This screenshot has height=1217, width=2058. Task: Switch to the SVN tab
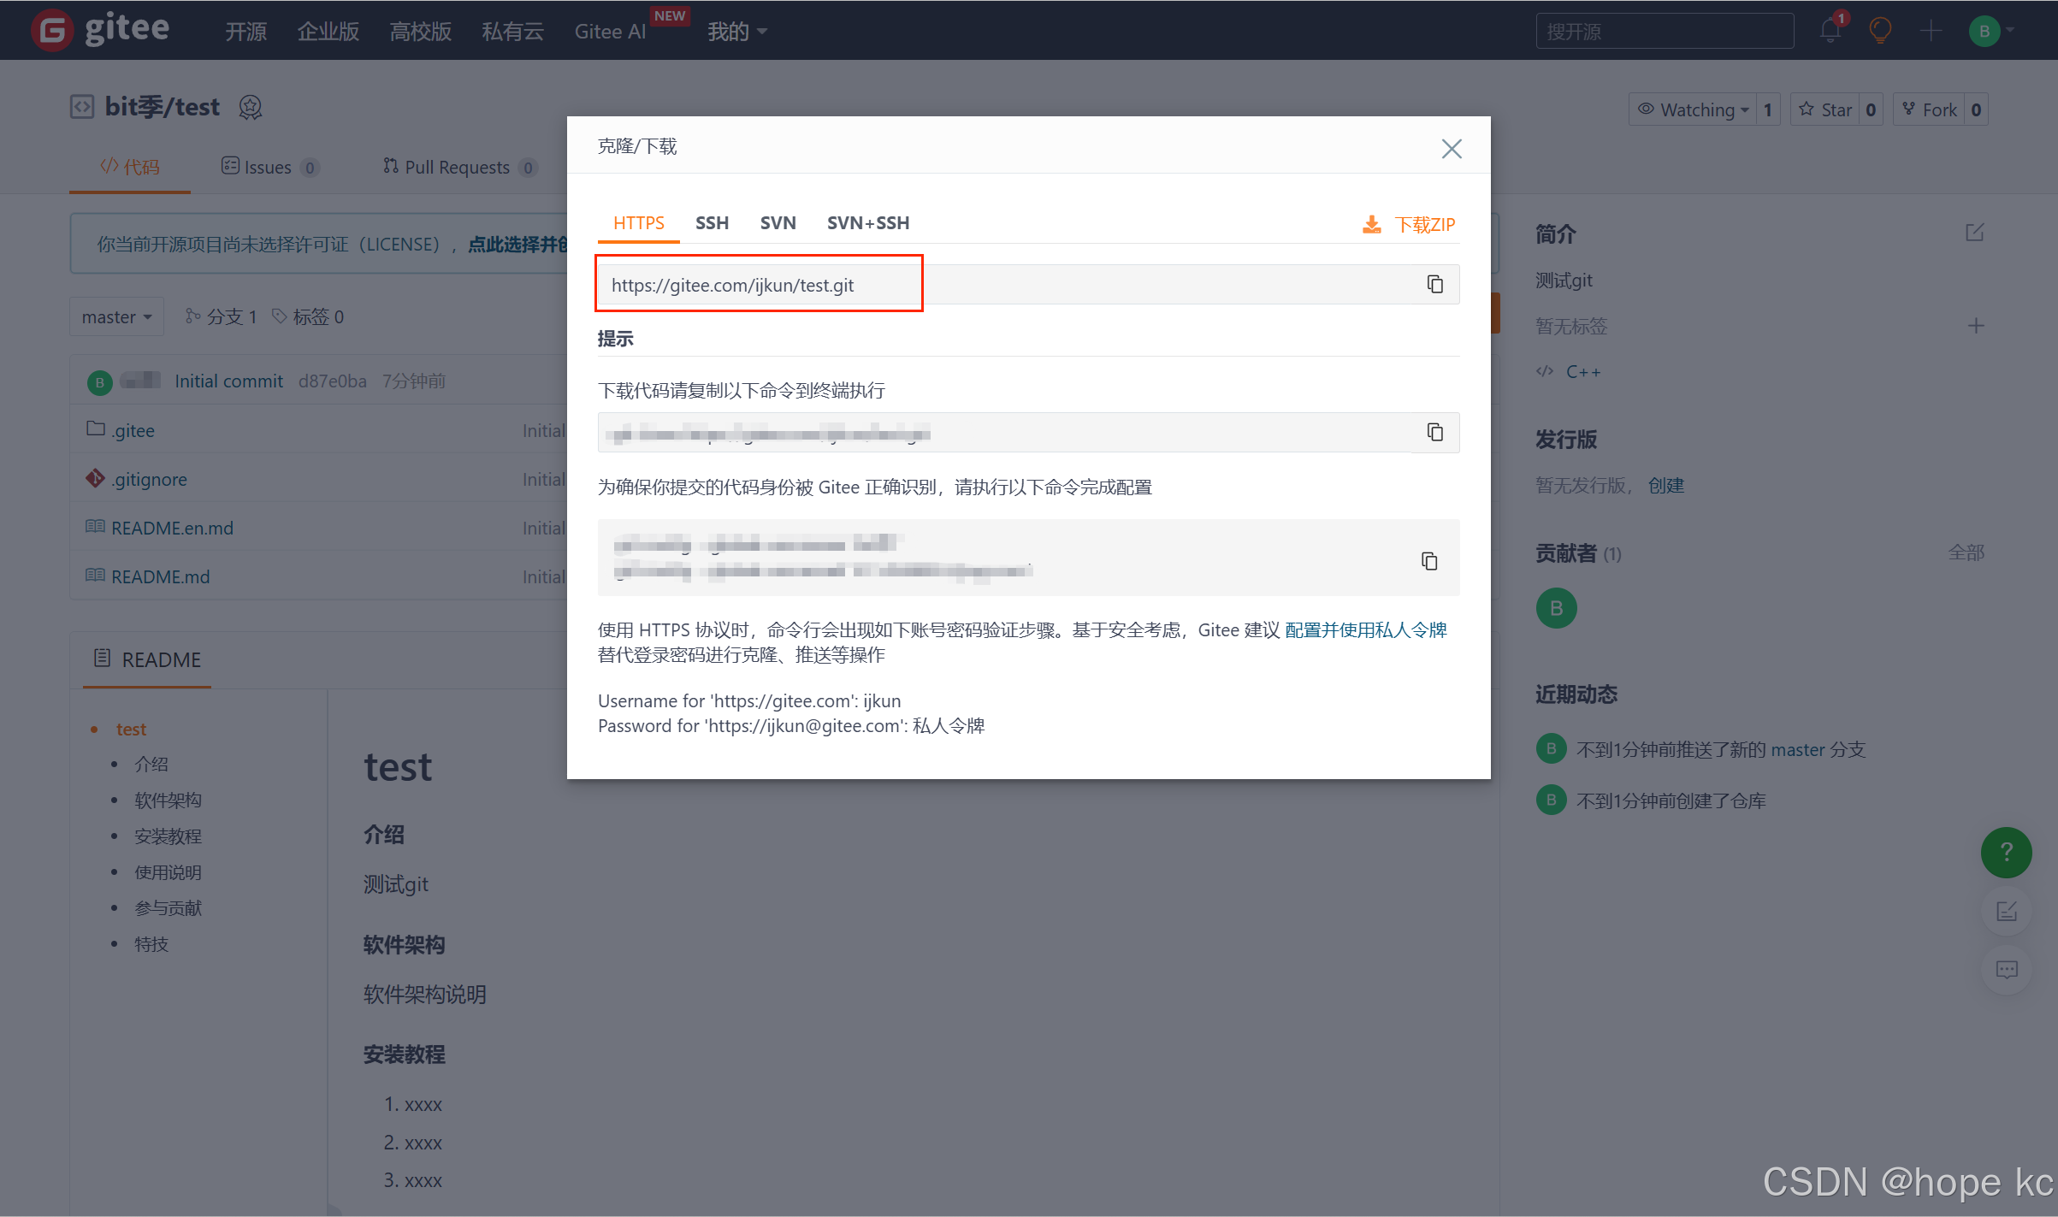pos(778,222)
